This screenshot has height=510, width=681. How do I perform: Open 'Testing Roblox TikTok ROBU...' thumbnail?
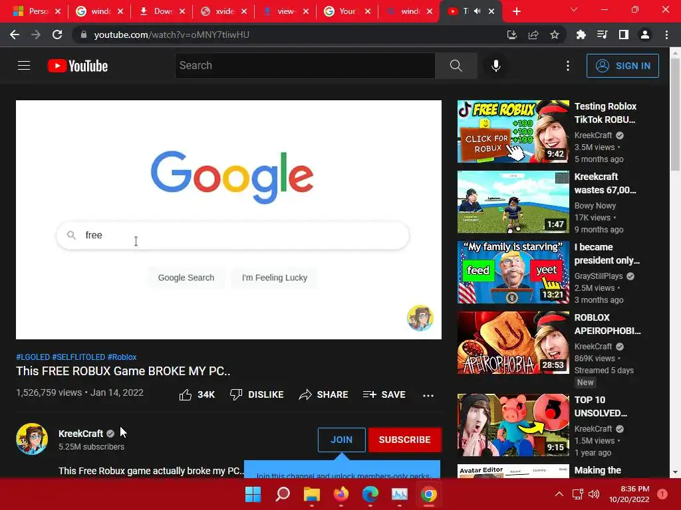pos(513,131)
